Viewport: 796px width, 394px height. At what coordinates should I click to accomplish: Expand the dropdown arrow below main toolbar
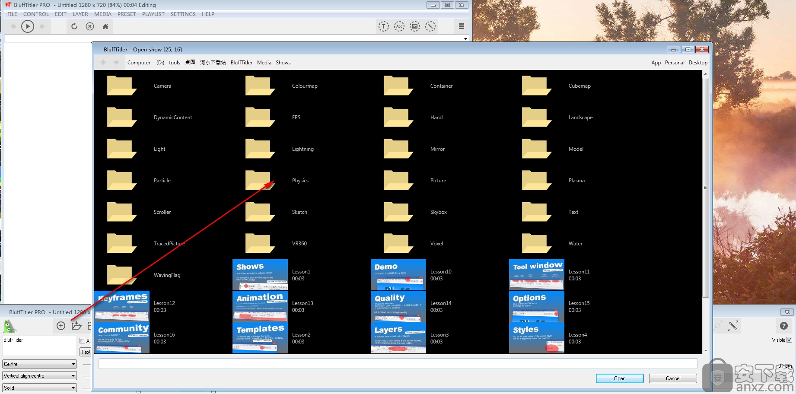point(465,38)
